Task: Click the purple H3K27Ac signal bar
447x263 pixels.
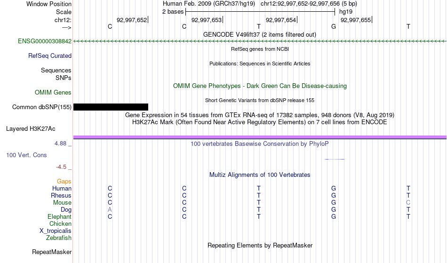Action: click(260, 137)
